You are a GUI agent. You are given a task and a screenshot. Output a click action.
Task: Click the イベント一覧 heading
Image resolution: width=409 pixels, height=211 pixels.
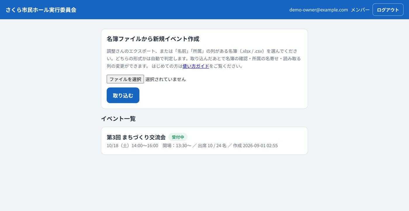click(118, 118)
